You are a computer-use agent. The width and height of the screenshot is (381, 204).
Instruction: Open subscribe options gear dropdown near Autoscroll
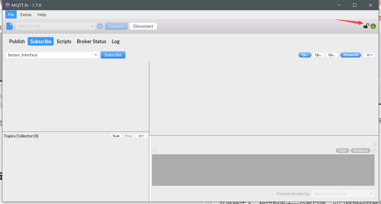pyautogui.click(x=369, y=55)
